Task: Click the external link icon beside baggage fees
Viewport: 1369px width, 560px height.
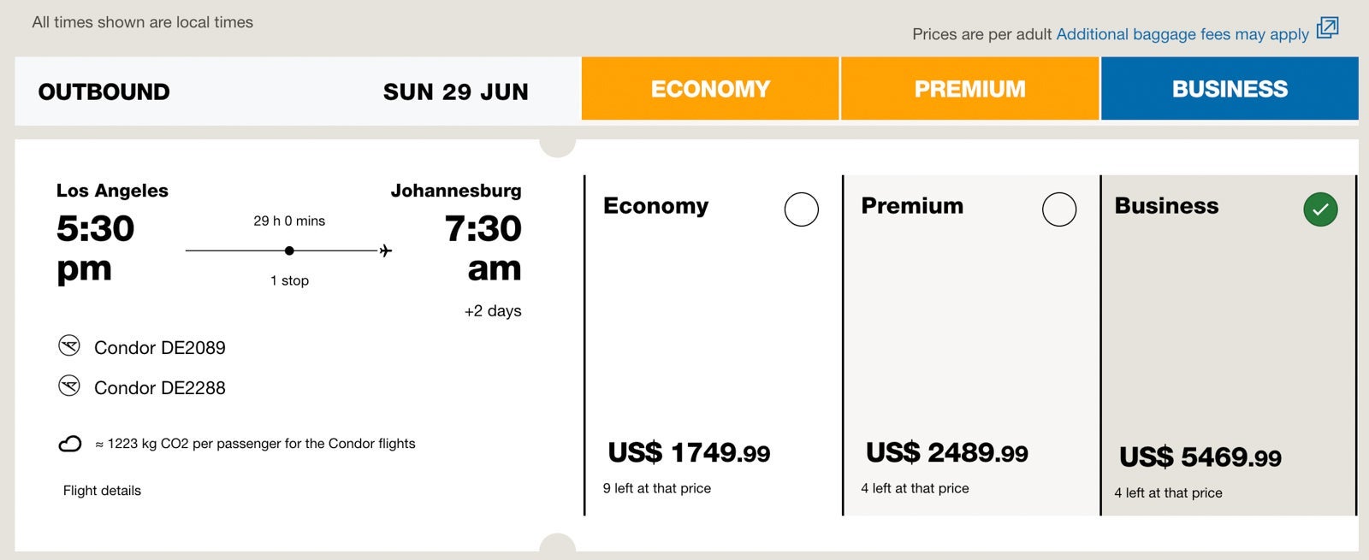Action: 1328,28
